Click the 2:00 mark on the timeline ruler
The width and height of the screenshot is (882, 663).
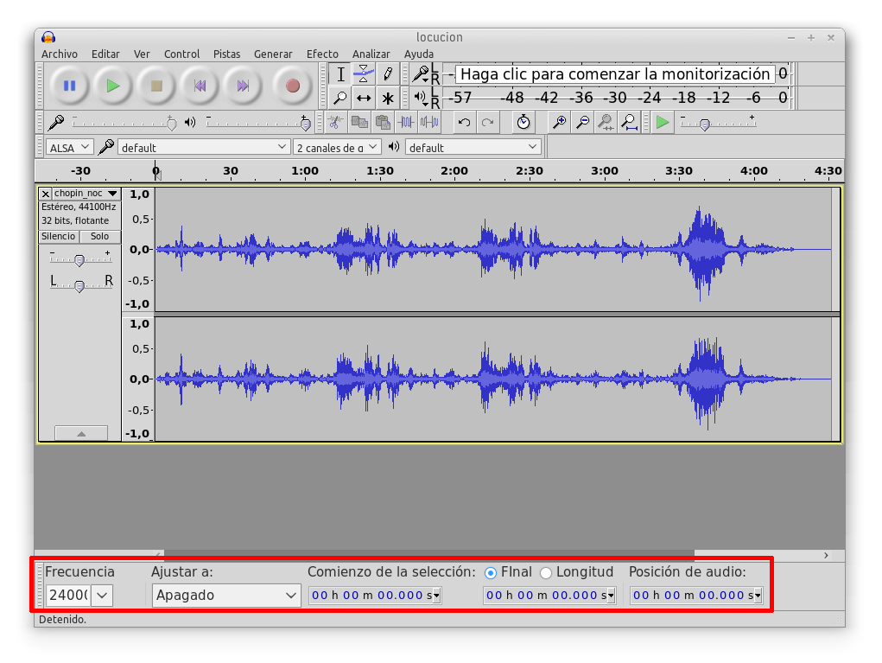[x=454, y=170]
